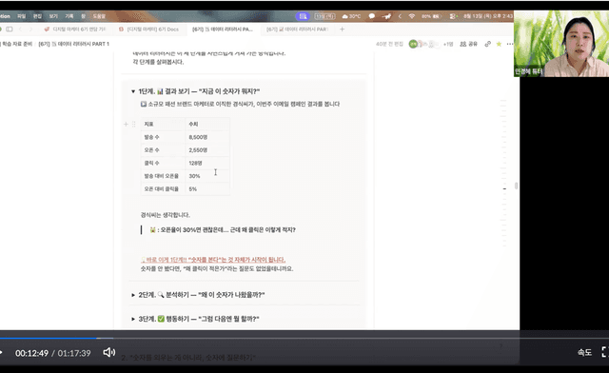The image size is (609, 373).
Task: Open the 기록 menu
Action: pos(69,16)
